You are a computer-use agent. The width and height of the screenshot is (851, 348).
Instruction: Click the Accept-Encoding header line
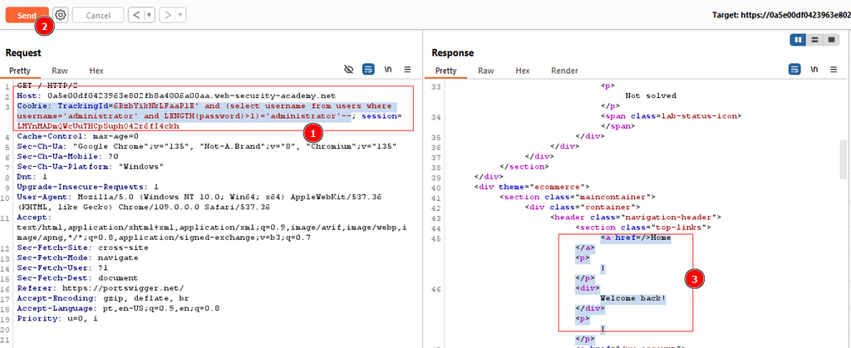point(101,297)
